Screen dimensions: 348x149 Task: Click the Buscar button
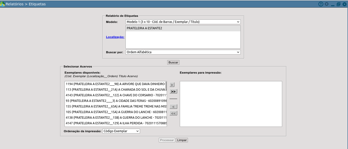173,62
